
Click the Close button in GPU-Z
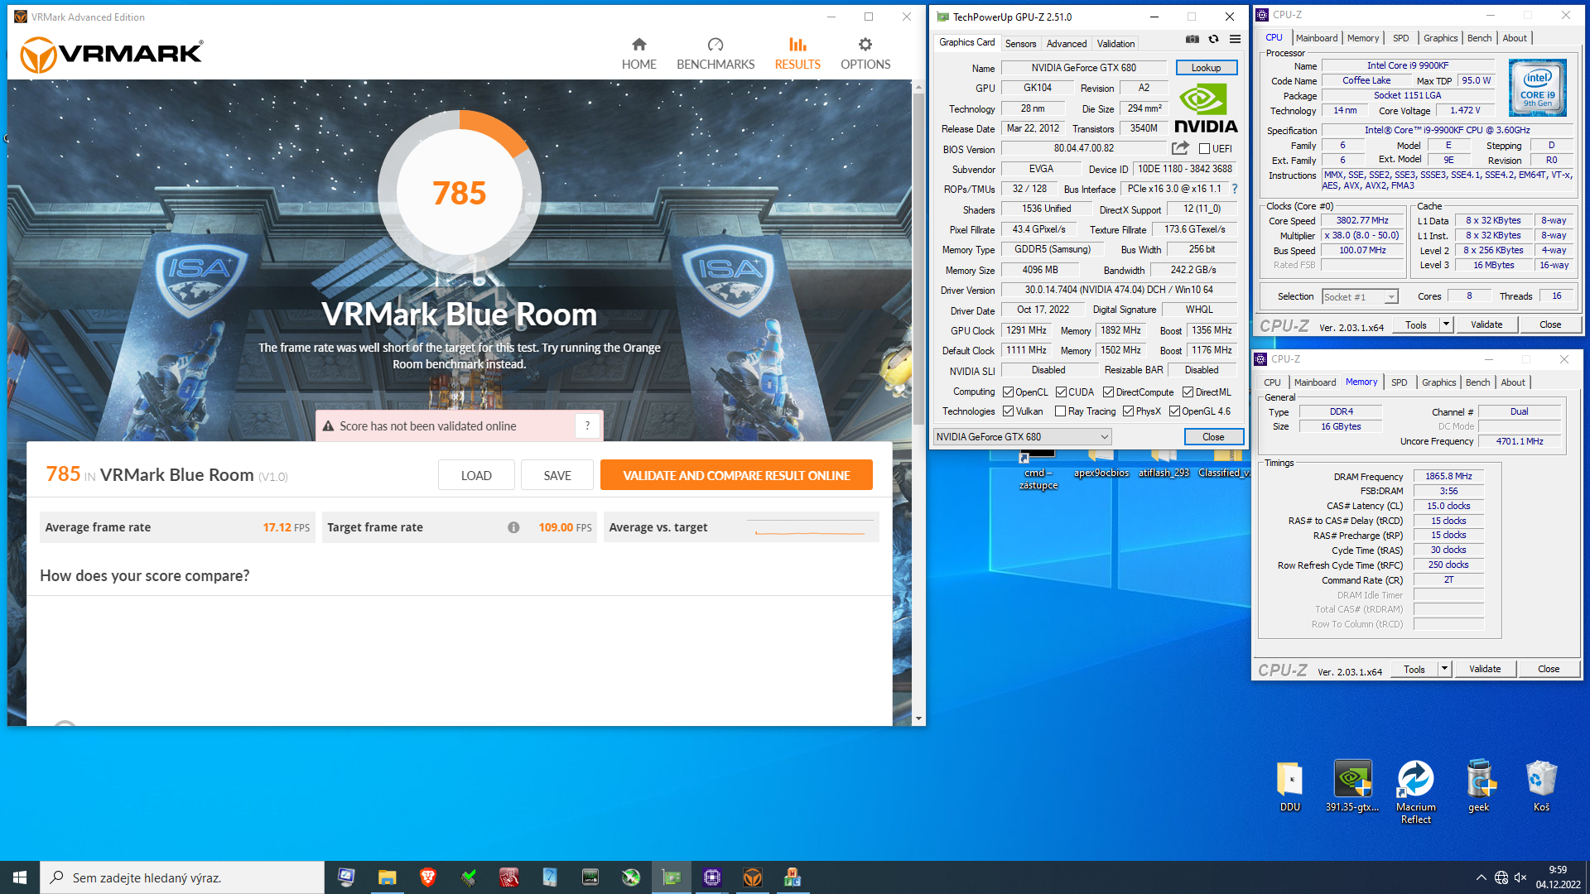(1213, 437)
